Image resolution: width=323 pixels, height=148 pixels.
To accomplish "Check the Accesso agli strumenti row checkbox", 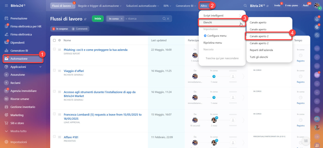I will pyautogui.click(x=54, y=91).
